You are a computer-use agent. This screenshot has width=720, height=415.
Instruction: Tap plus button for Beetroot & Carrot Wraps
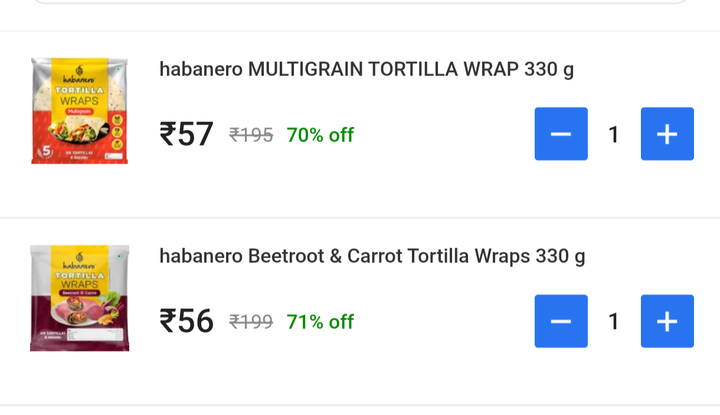click(667, 321)
